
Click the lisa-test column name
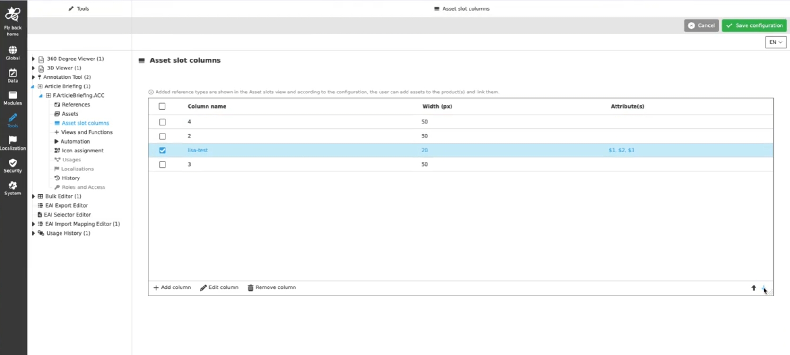pos(198,150)
